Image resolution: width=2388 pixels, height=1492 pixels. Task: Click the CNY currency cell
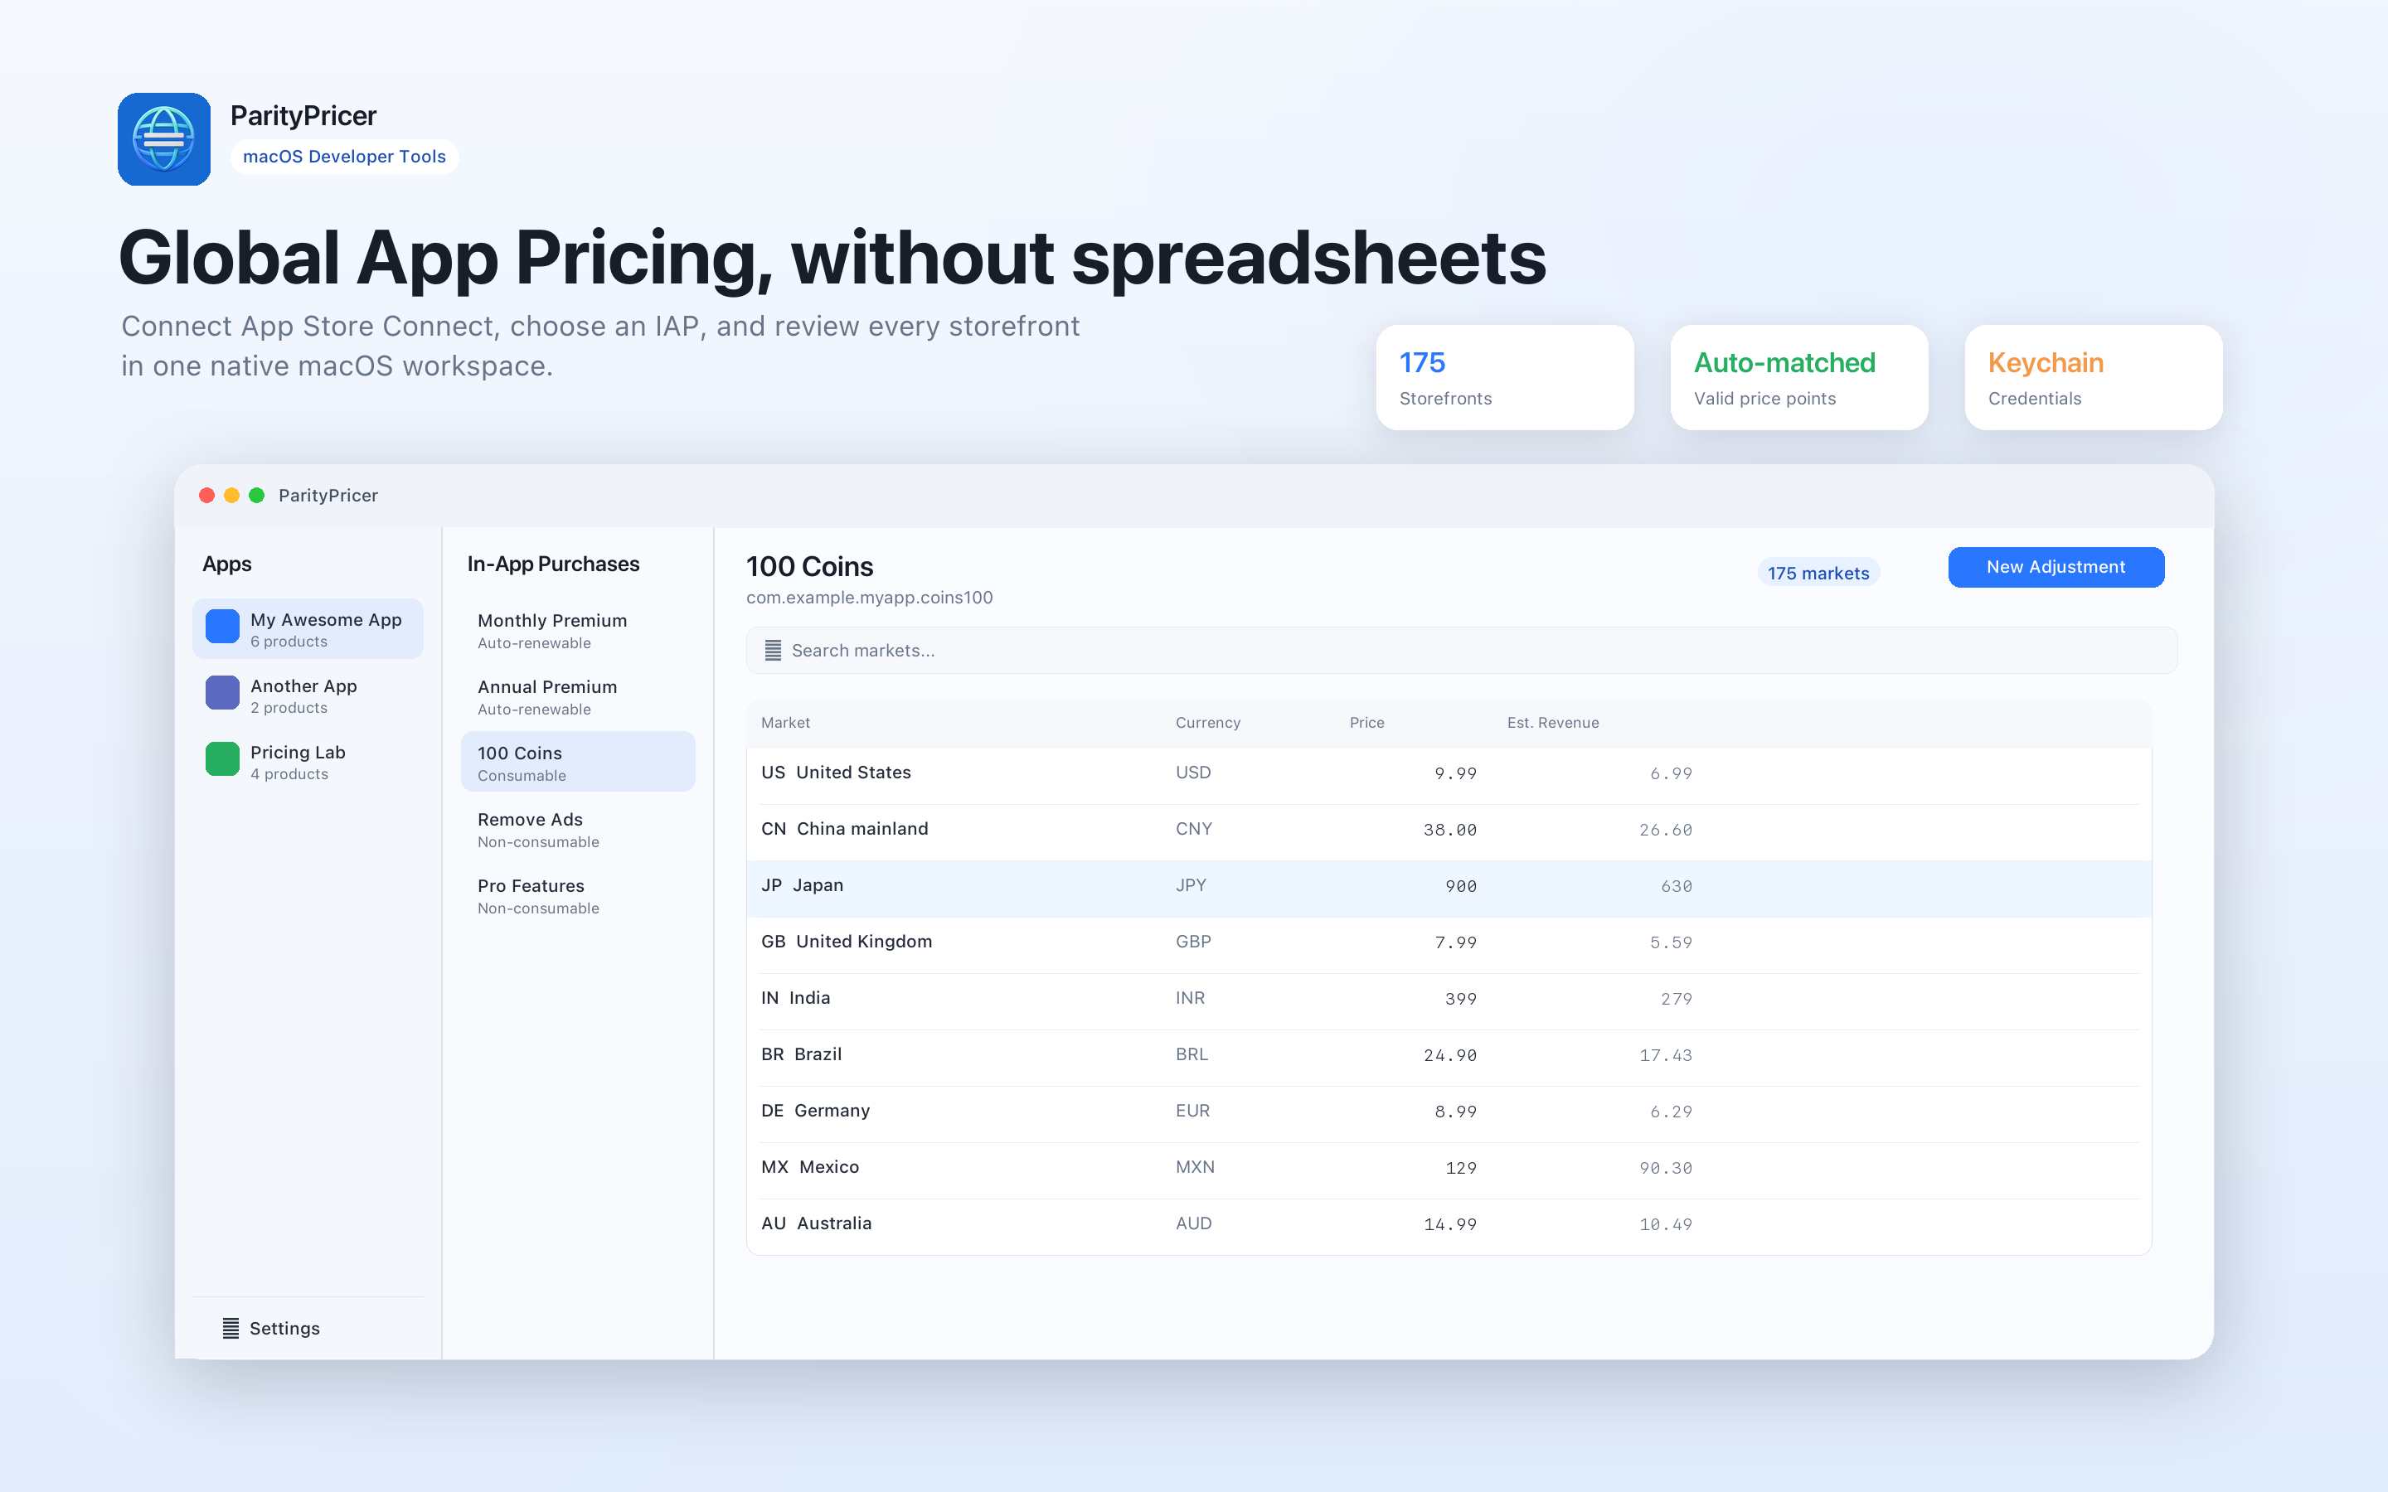(1194, 829)
